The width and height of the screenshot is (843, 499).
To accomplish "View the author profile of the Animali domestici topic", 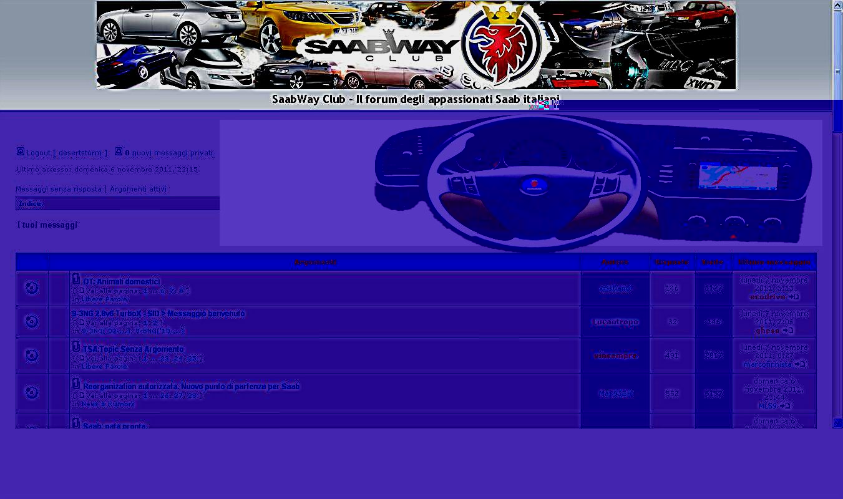I will pyautogui.click(x=615, y=289).
